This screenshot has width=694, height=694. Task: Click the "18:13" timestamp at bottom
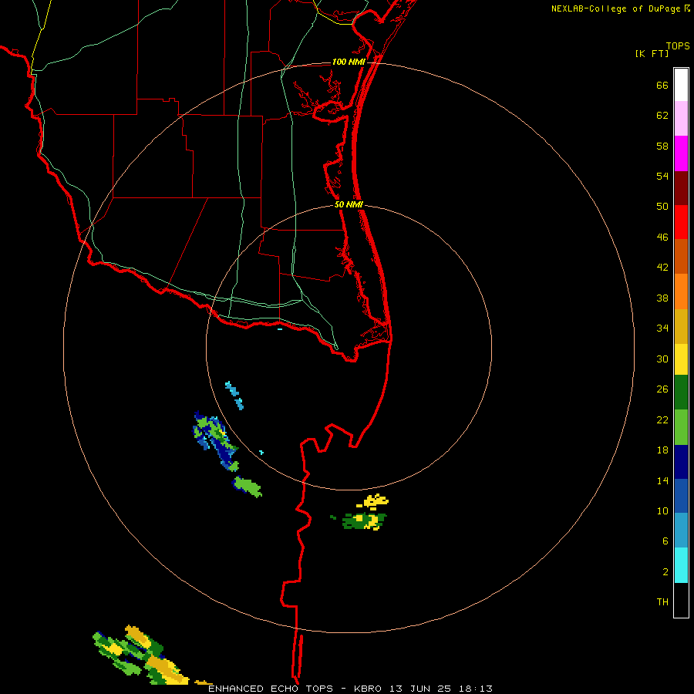[474, 689]
